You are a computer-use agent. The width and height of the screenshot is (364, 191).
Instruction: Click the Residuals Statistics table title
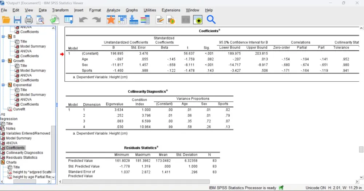coord(141,148)
